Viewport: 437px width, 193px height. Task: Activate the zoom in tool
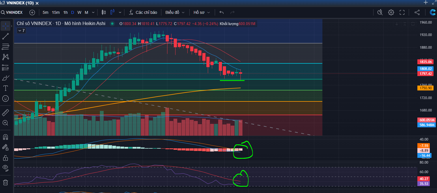(x=5, y=123)
